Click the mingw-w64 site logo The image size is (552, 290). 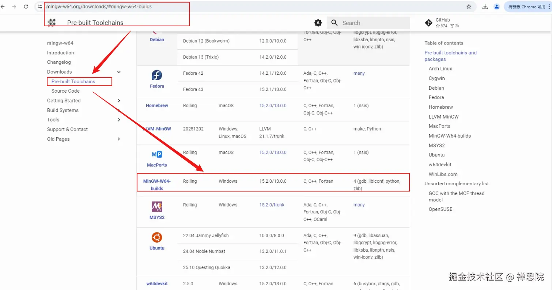52,23
